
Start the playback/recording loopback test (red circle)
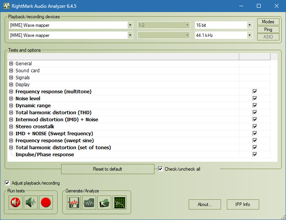click(x=46, y=203)
